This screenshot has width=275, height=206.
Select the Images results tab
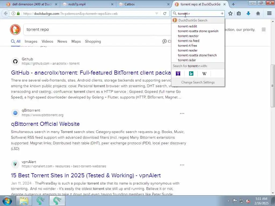point(31,42)
